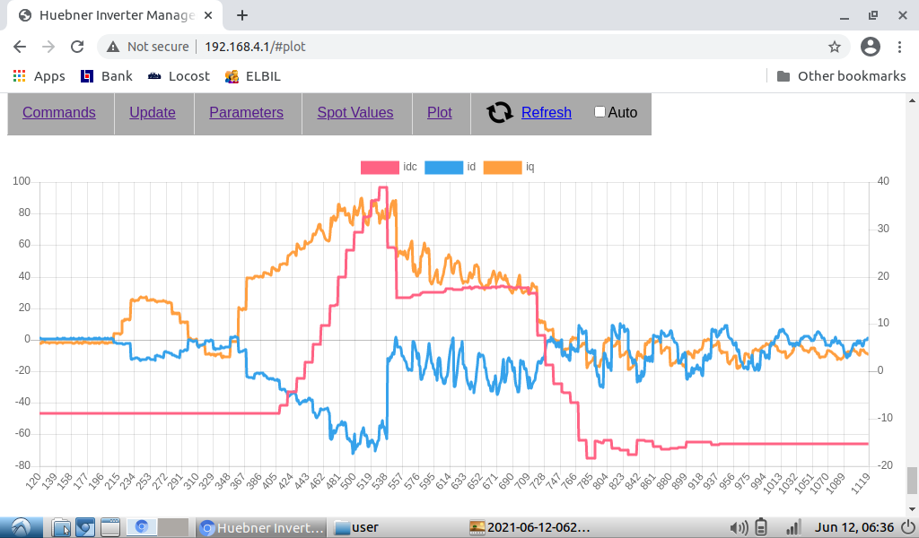Viewport: 919px width, 538px height.
Task: Open the Commands link
Action: tap(59, 112)
